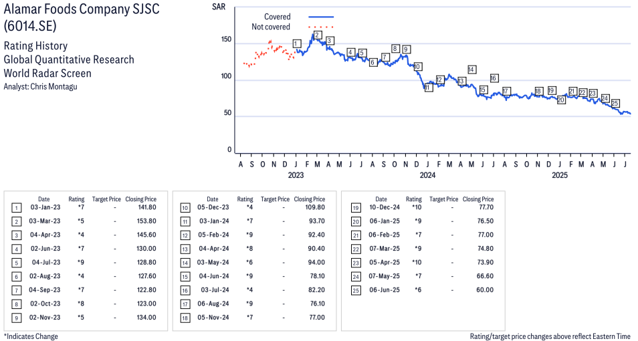Click the Eastern Time footnote text
Image resolution: width=638 pixels, height=341 pixels.
point(550,336)
